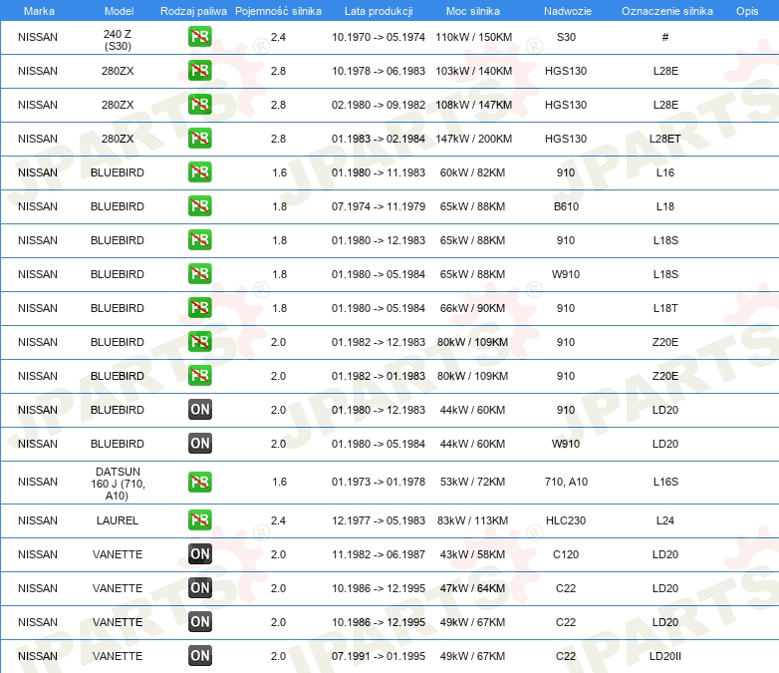Select the '02.1980 -> 09.1982' production years cell
Viewport: 779px width, 673px height.
click(x=379, y=105)
